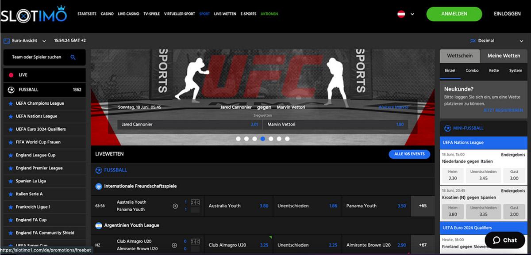
Task: Click the Slotimo logo
Action: coord(34,15)
